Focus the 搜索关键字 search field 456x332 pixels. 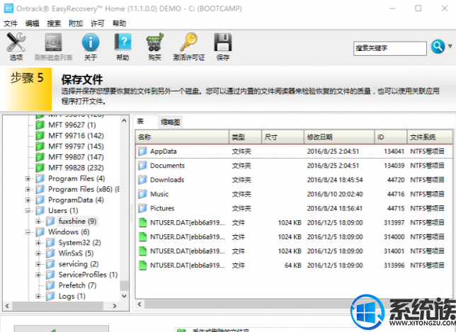click(390, 48)
